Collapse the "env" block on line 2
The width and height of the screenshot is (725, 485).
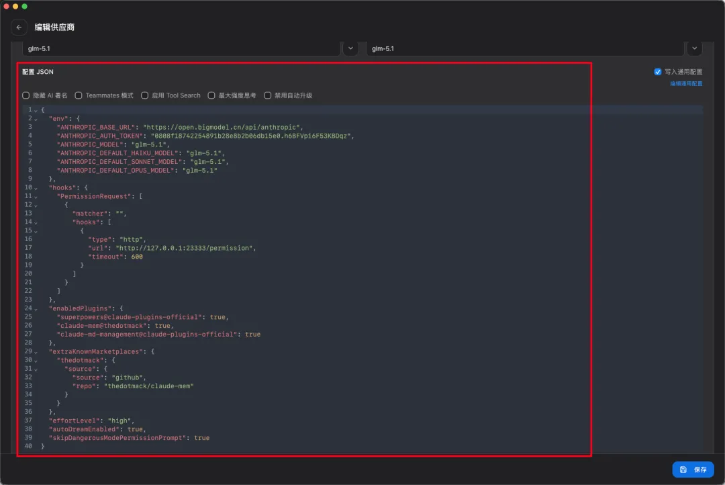(36, 119)
